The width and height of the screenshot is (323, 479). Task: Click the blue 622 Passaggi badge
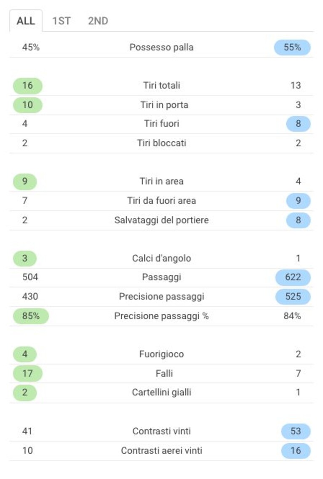click(293, 278)
